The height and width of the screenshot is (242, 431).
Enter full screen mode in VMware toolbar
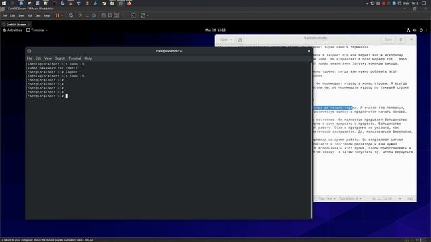[117, 16]
